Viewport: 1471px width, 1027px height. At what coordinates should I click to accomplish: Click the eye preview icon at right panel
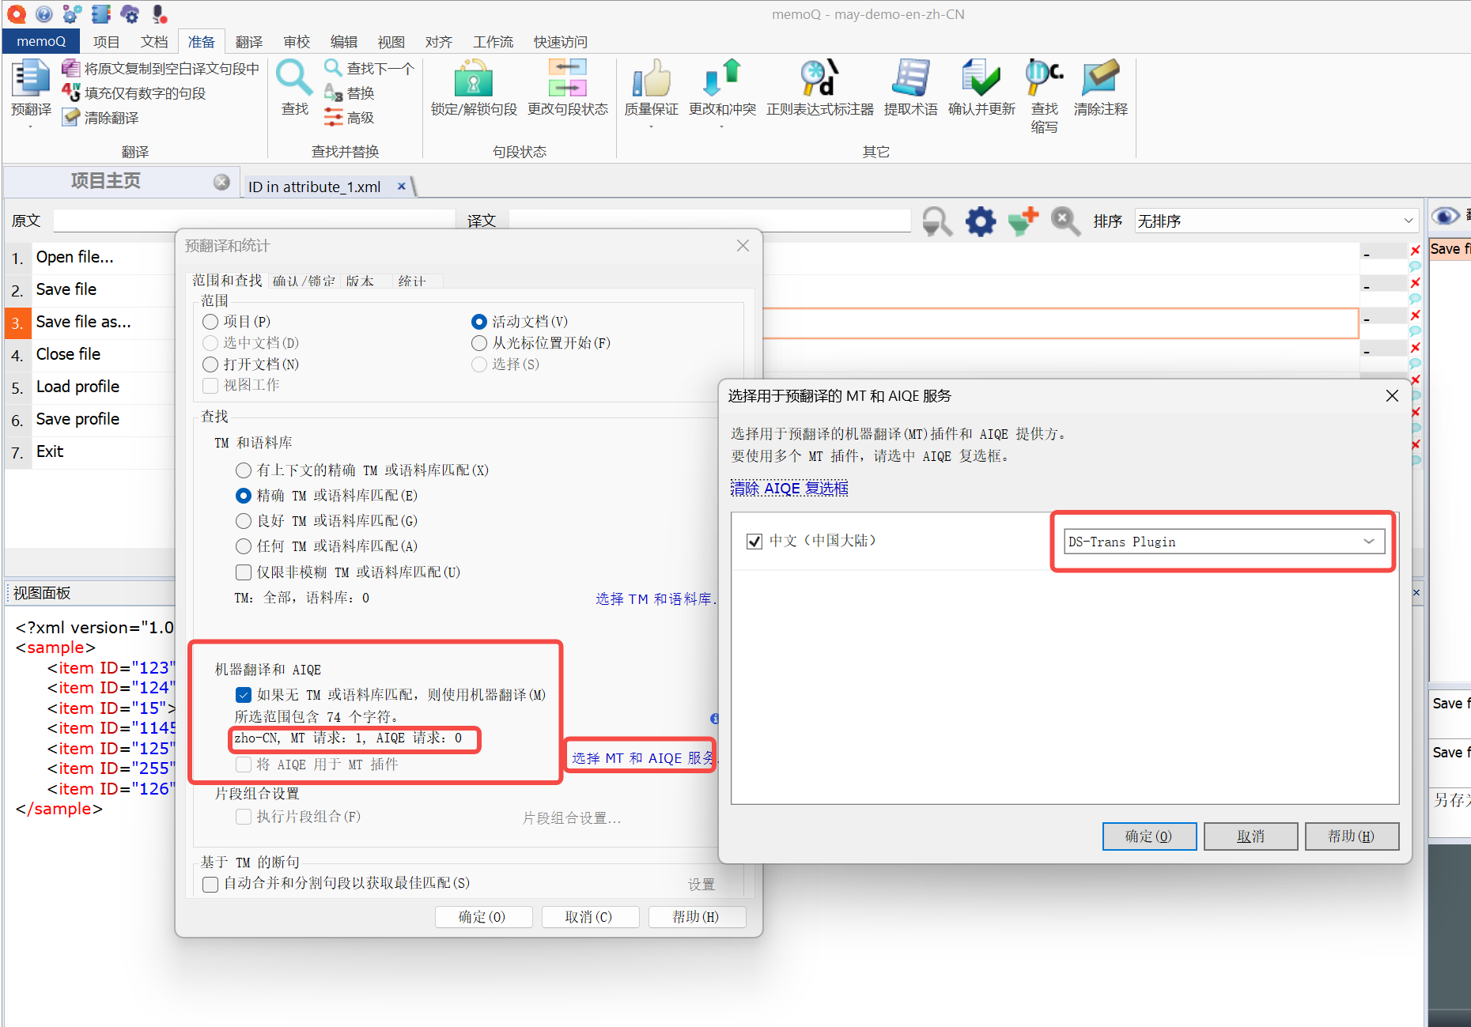point(1445,216)
